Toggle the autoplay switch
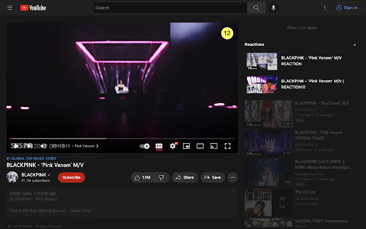Viewport: 366px width, 229px height. click(145, 146)
